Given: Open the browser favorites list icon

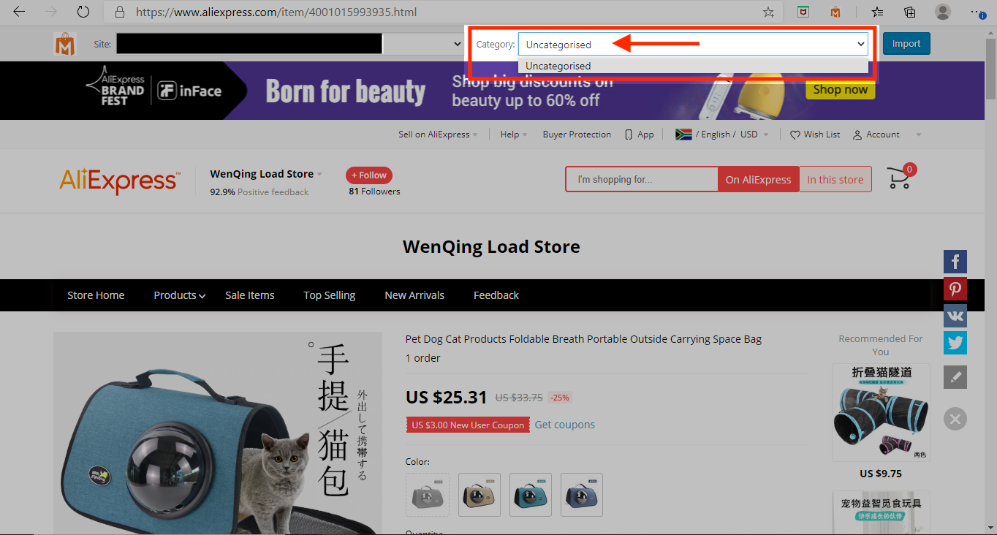Looking at the screenshot, I should point(877,12).
